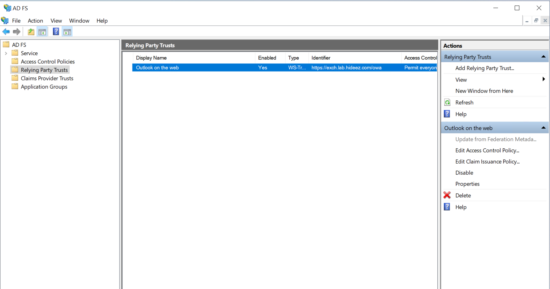This screenshot has width=550, height=289.
Task: Click the blue Help toolbar icon
Action: tap(56, 32)
